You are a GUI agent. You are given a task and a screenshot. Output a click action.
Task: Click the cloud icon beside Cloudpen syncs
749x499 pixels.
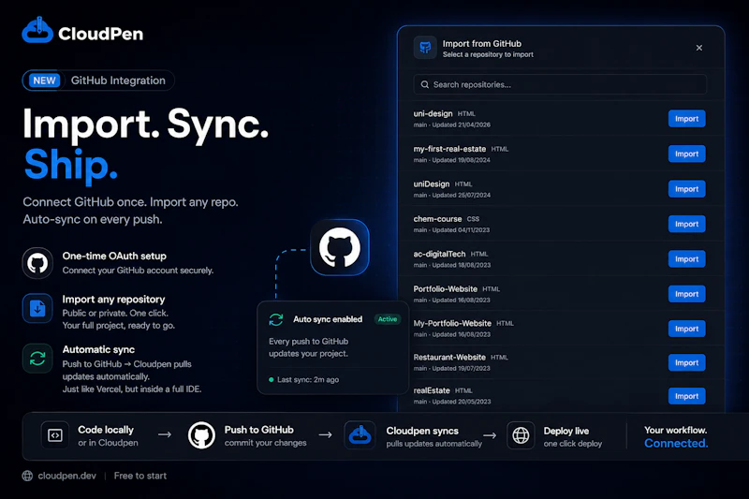(x=360, y=435)
